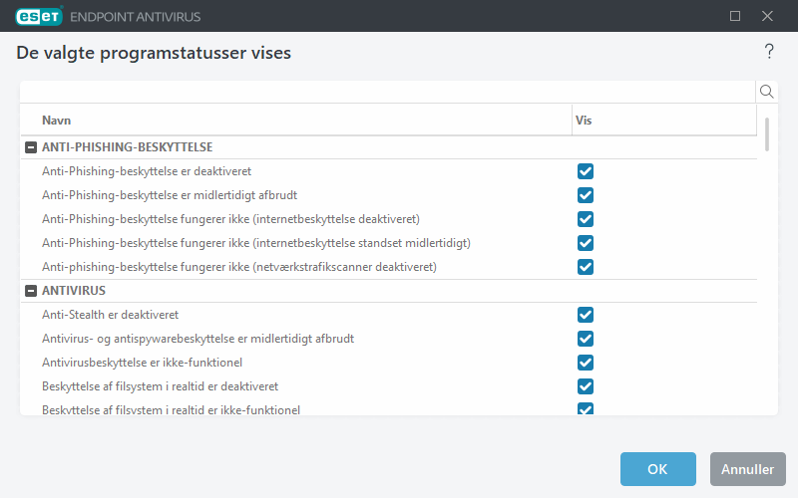This screenshot has height=498, width=798.
Task: Collapse the ANTIVIRUS group
Action: pyautogui.click(x=31, y=291)
